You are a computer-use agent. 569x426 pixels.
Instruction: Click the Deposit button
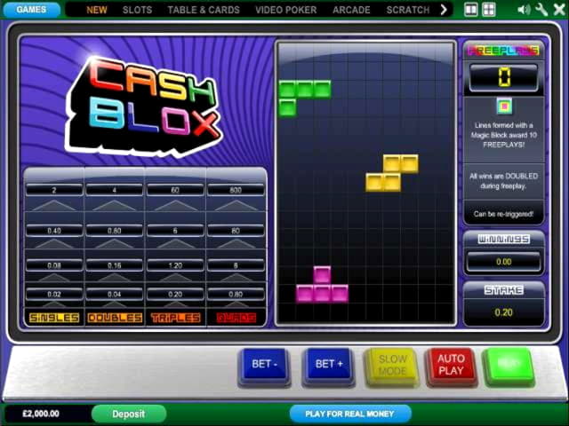tap(129, 414)
